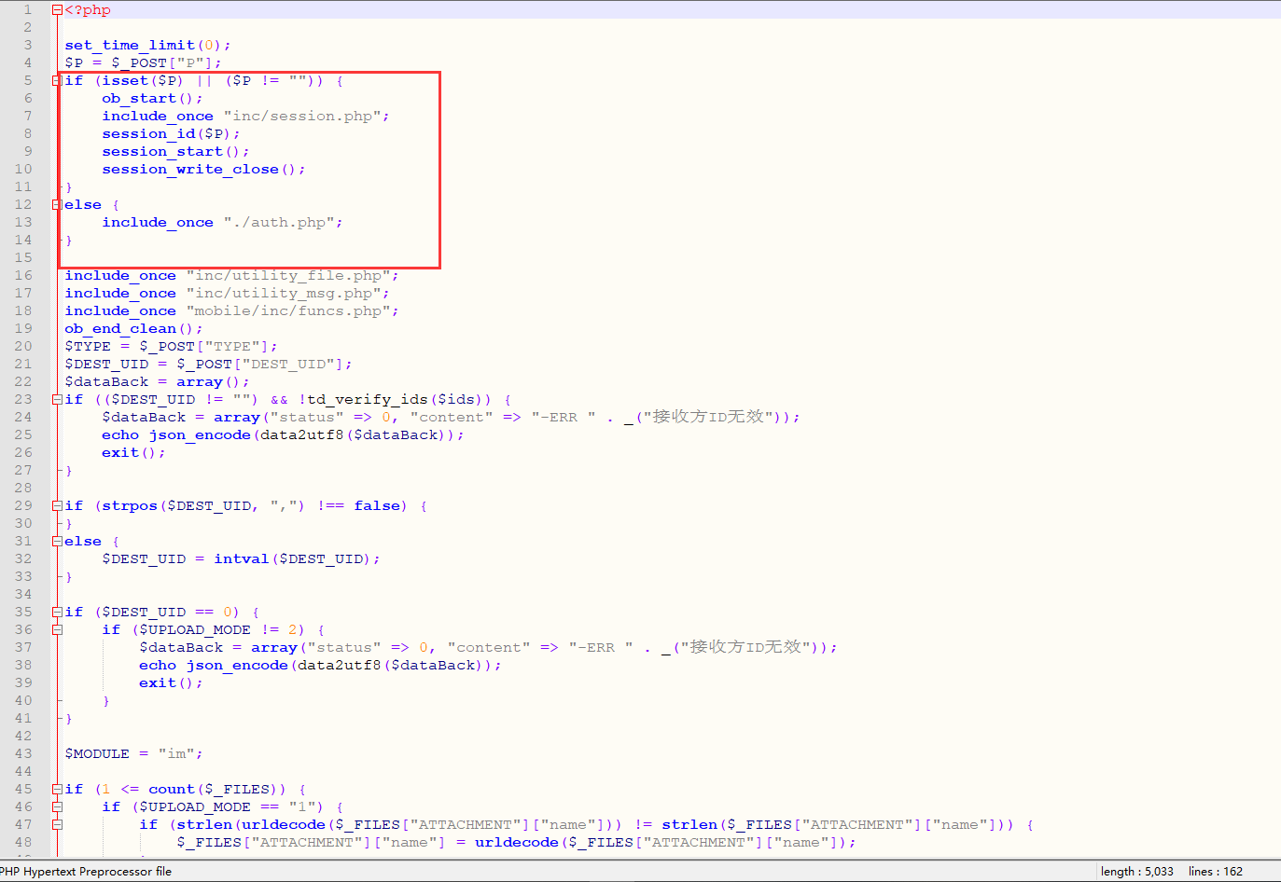Collapse the nested $UPLOAD_MODE if at line 36
Viewport: 1281px width, 882px height.
58,629
